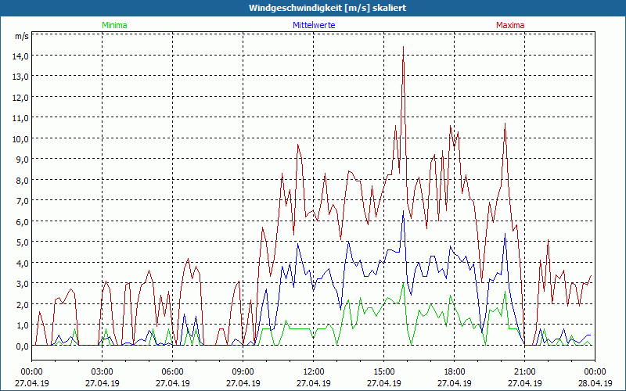Click the m/s unit label

pyautogui.click(x=22, y=36)
